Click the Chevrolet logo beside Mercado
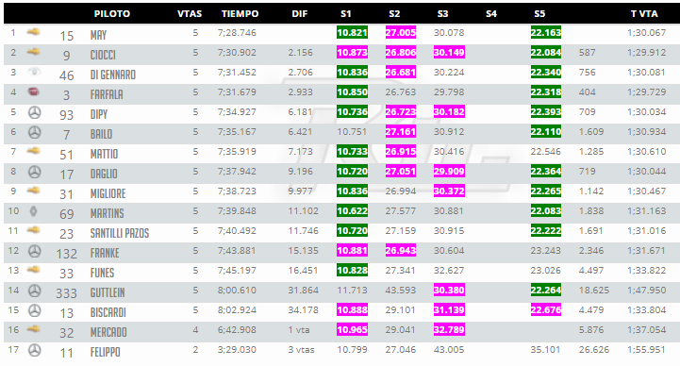The width and height of the screenshot is (680, 366). (x=33, y=329)
